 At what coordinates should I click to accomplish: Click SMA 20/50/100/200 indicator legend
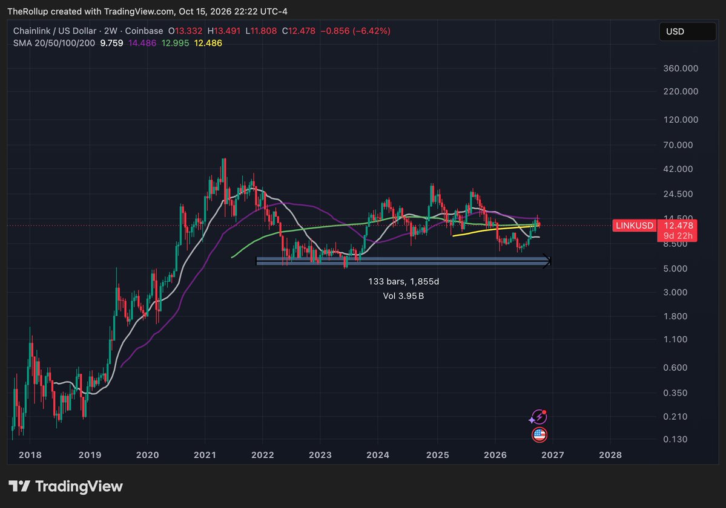tap(54, 43)
